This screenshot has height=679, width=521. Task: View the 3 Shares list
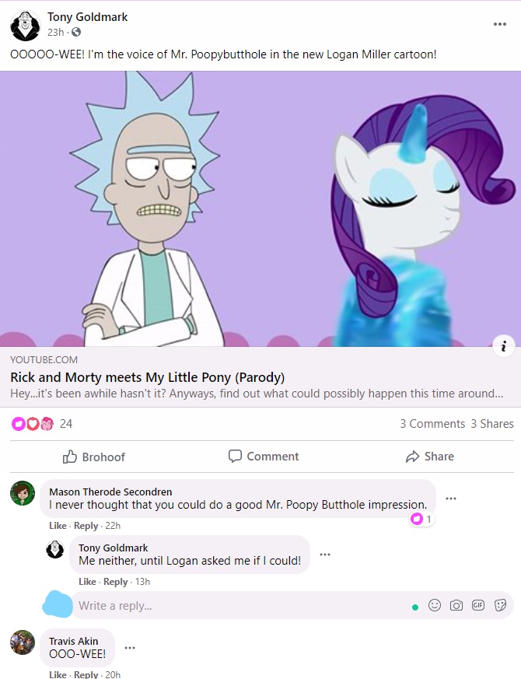coord(492,424)
